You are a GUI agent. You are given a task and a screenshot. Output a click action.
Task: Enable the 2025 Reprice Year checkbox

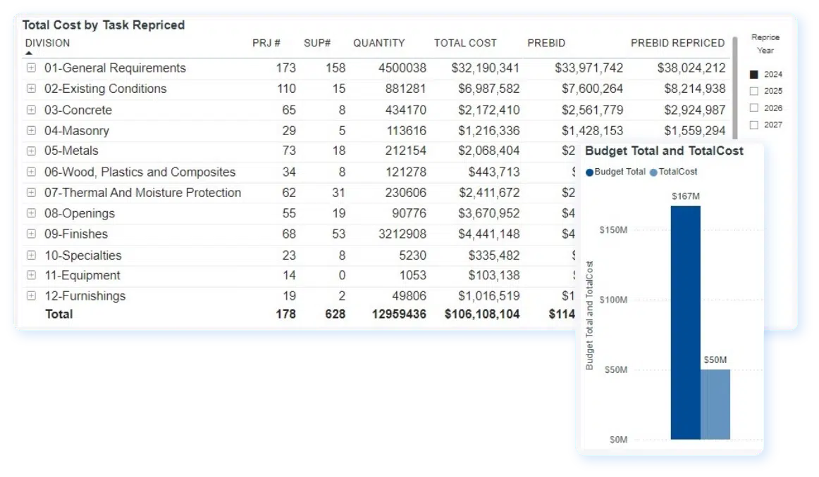pyautogui.click(x=753, y=91)
